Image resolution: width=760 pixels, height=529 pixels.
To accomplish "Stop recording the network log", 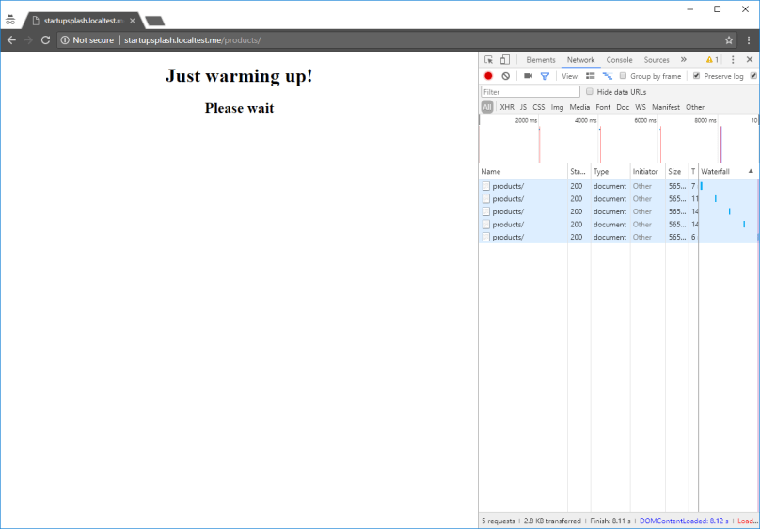I will (x=488, y=76).
